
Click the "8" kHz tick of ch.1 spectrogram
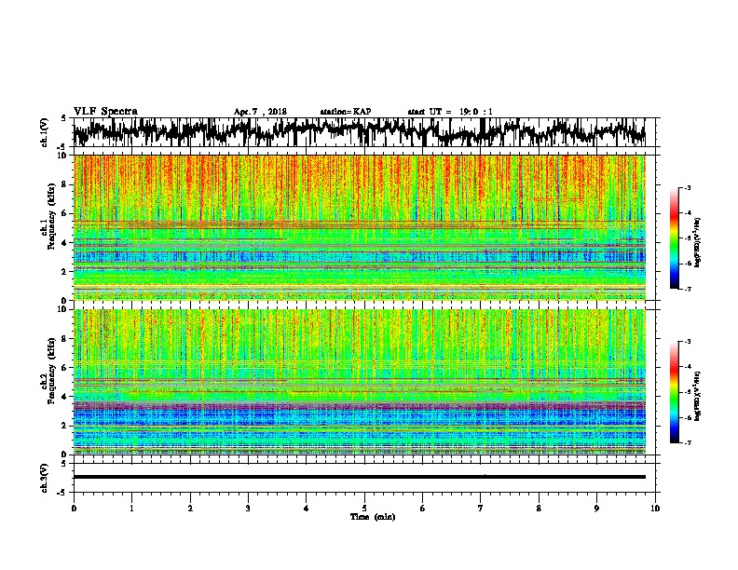click(x=64, y=184)
